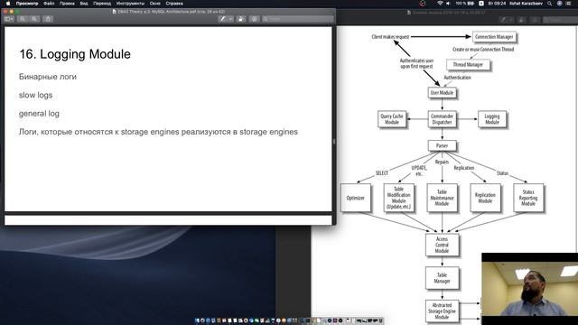The width and height of the screenshot is (578, 325).
Task: Click the clock showing 09:24
Action: pos(497,4)
